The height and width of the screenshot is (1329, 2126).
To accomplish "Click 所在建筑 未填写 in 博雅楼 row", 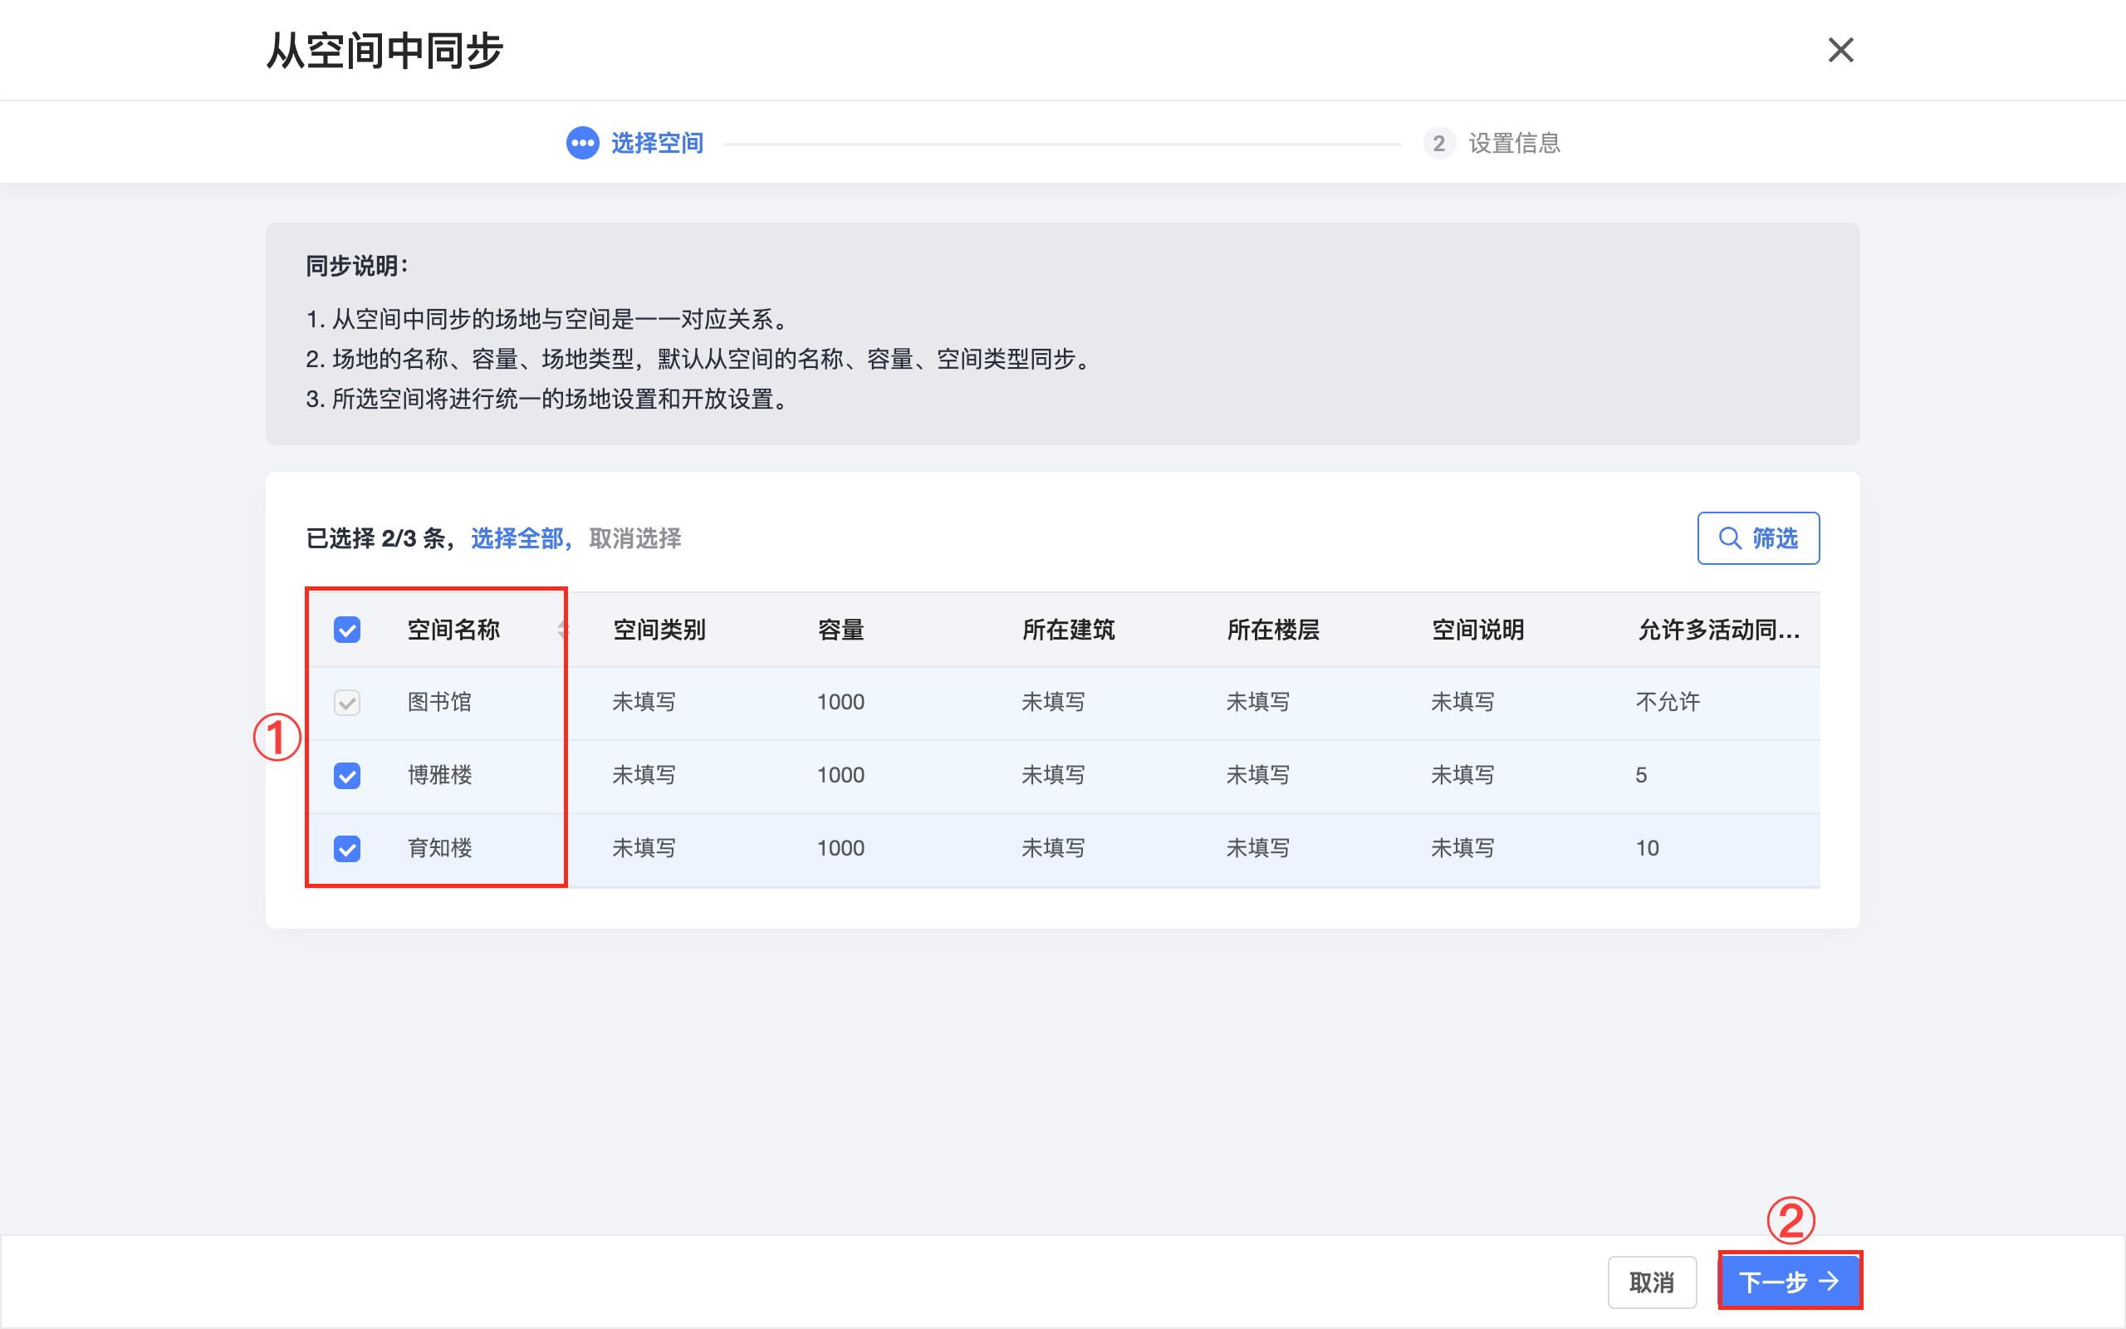I will click(x=1053, y=775).
